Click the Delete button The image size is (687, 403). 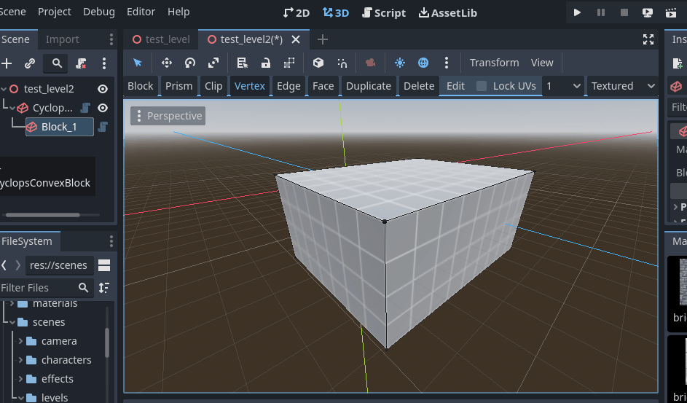pyautogui.click(x=419, y=86)
